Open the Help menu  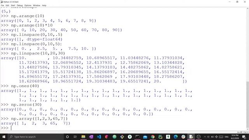[x=44, y=5]
